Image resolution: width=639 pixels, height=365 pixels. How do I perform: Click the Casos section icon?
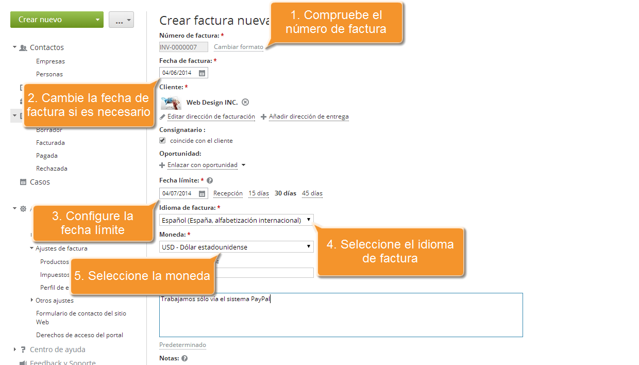[23, 182]
